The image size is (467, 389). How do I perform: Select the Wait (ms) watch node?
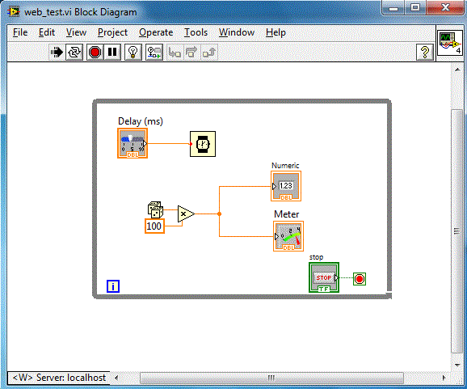coord(203,144)
